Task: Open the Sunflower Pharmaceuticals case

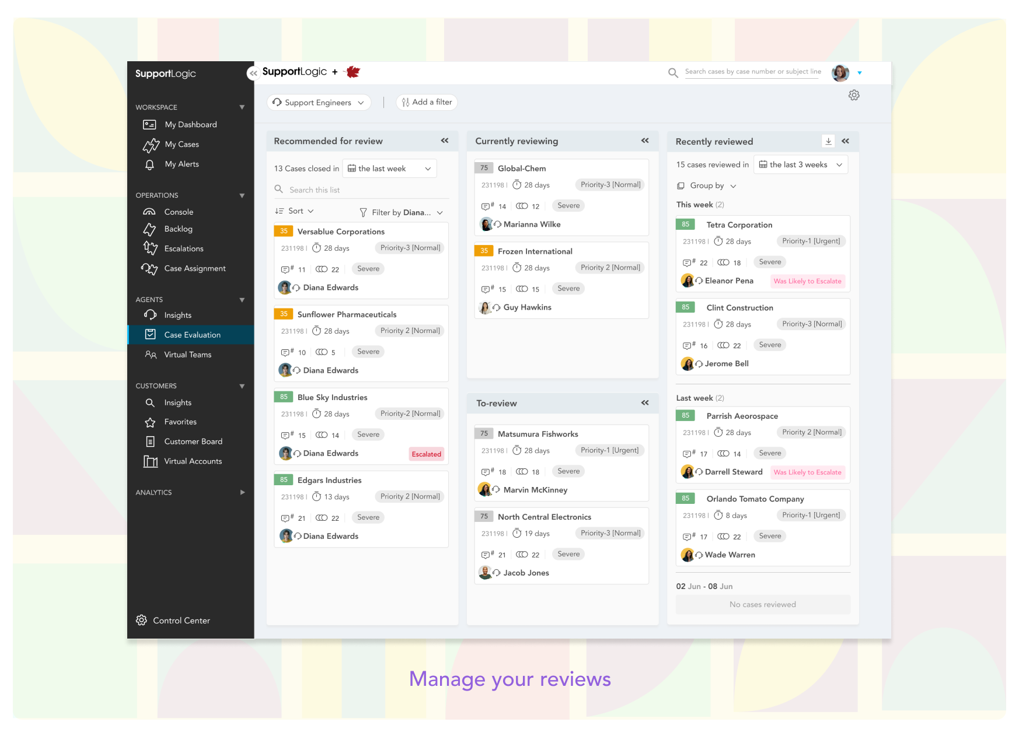Action: (x=361, y=344)
